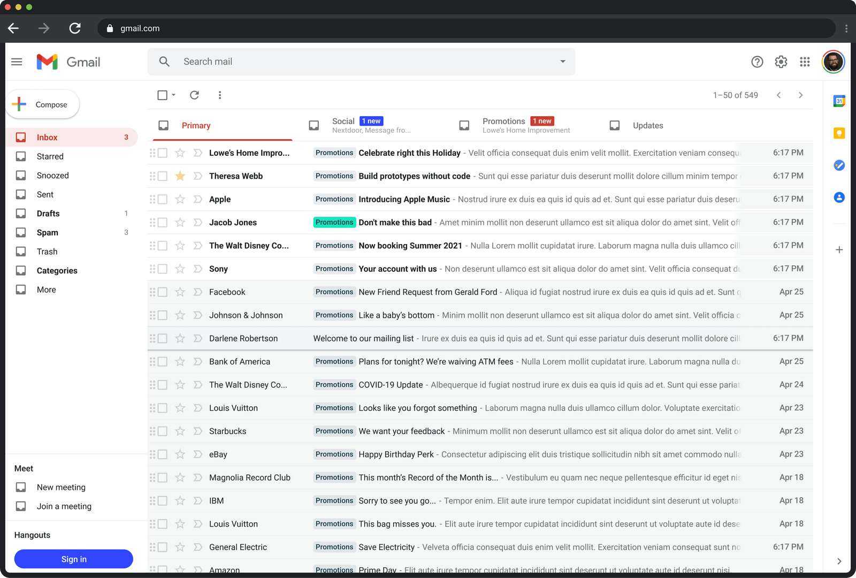Open Google Tasks side panel icon
Screen dimensions: 856x578
(x=839, y=165)
